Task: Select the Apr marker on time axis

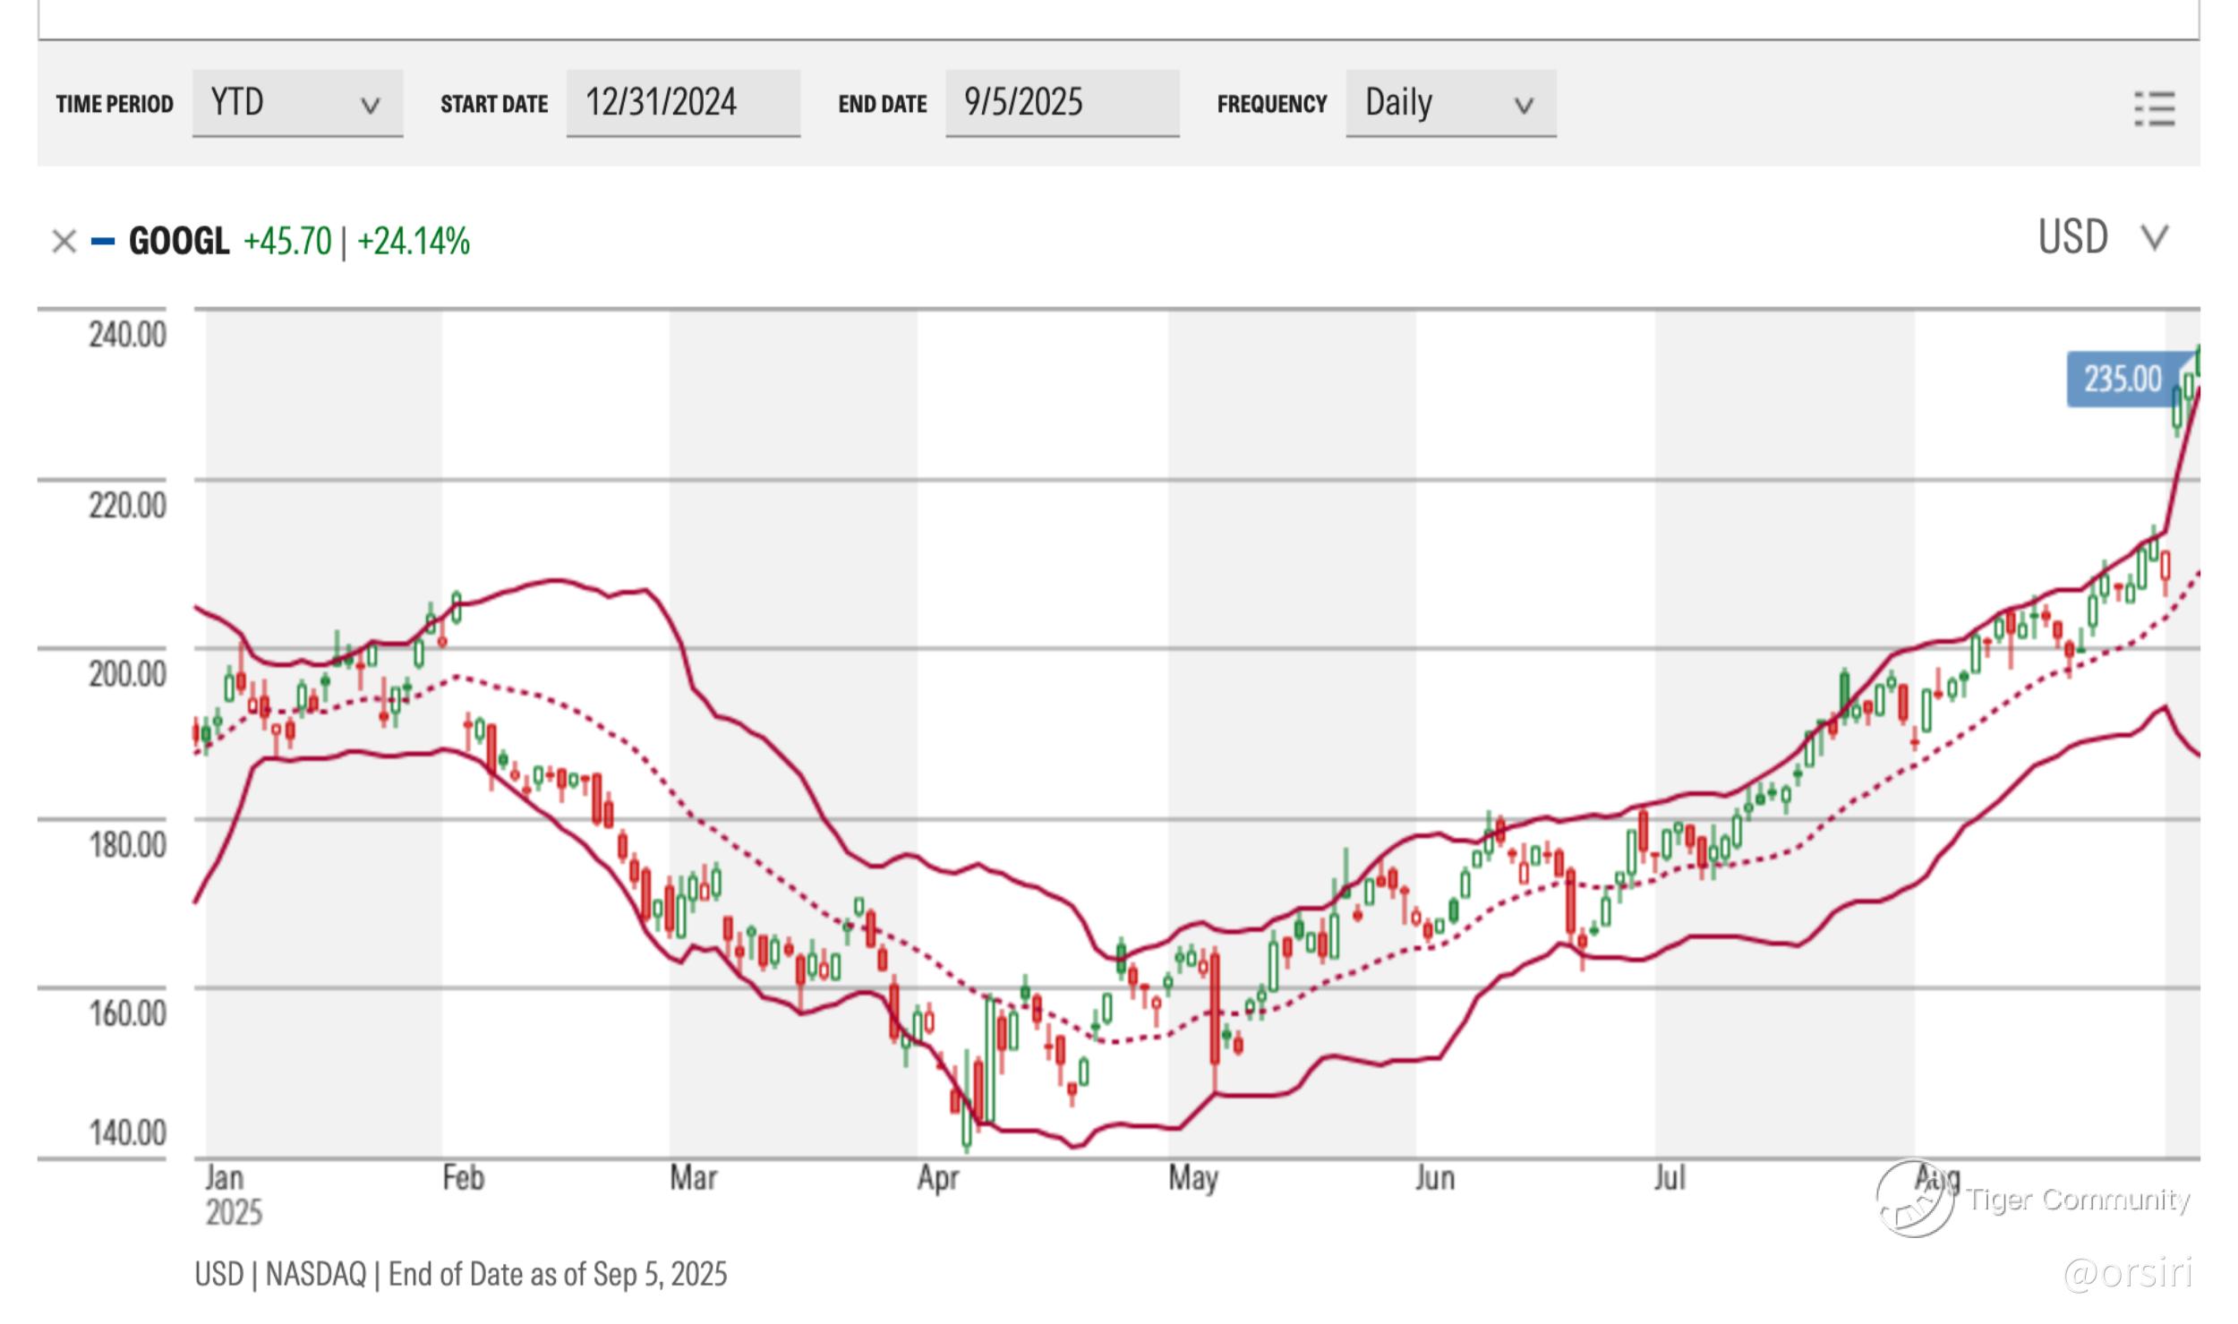Action: [x=937, y=1178]
